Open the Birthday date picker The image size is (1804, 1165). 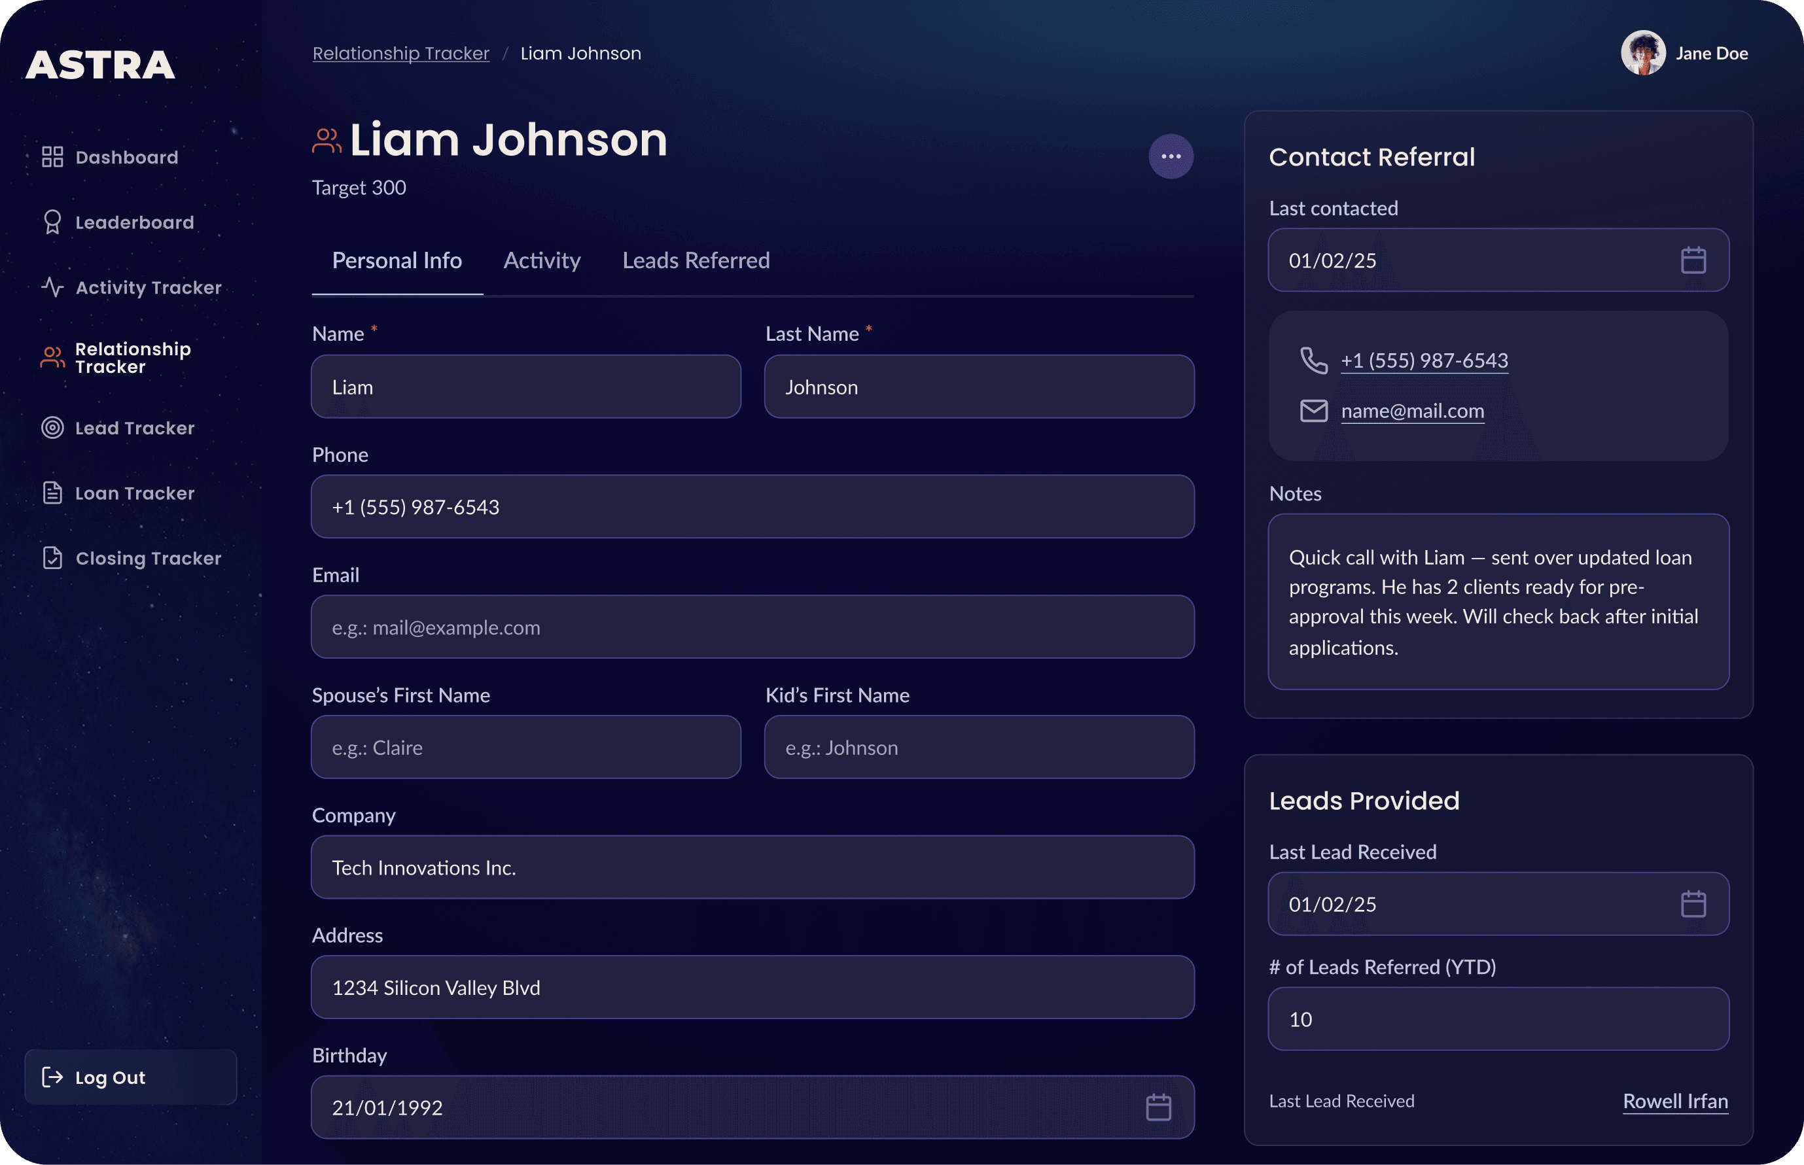(x=1160, y=1107)
